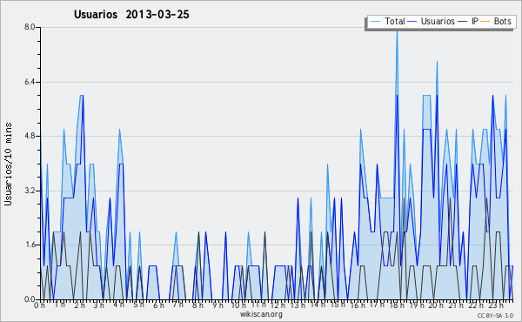Click the chart title 'Usuarios 2013-03-25'
The image size is (522, 322).
click(x=131, y=15)
